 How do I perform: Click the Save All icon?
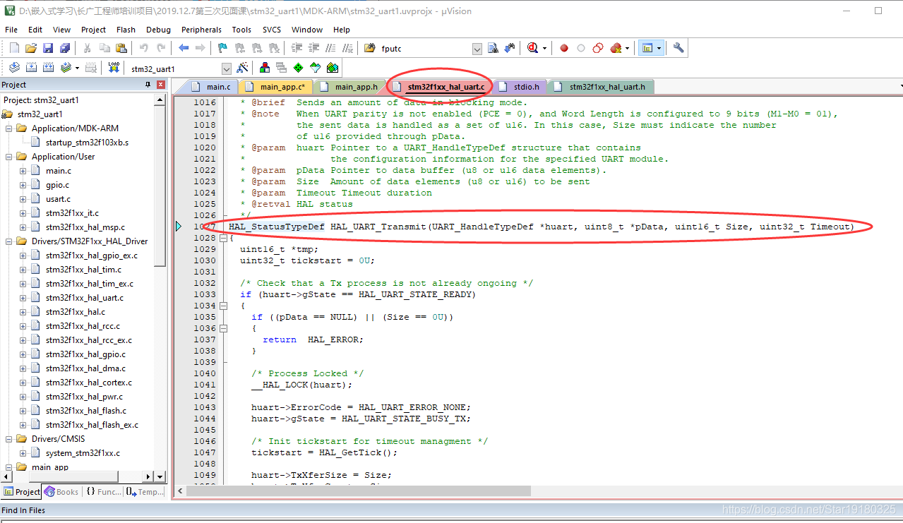(65, 48)
